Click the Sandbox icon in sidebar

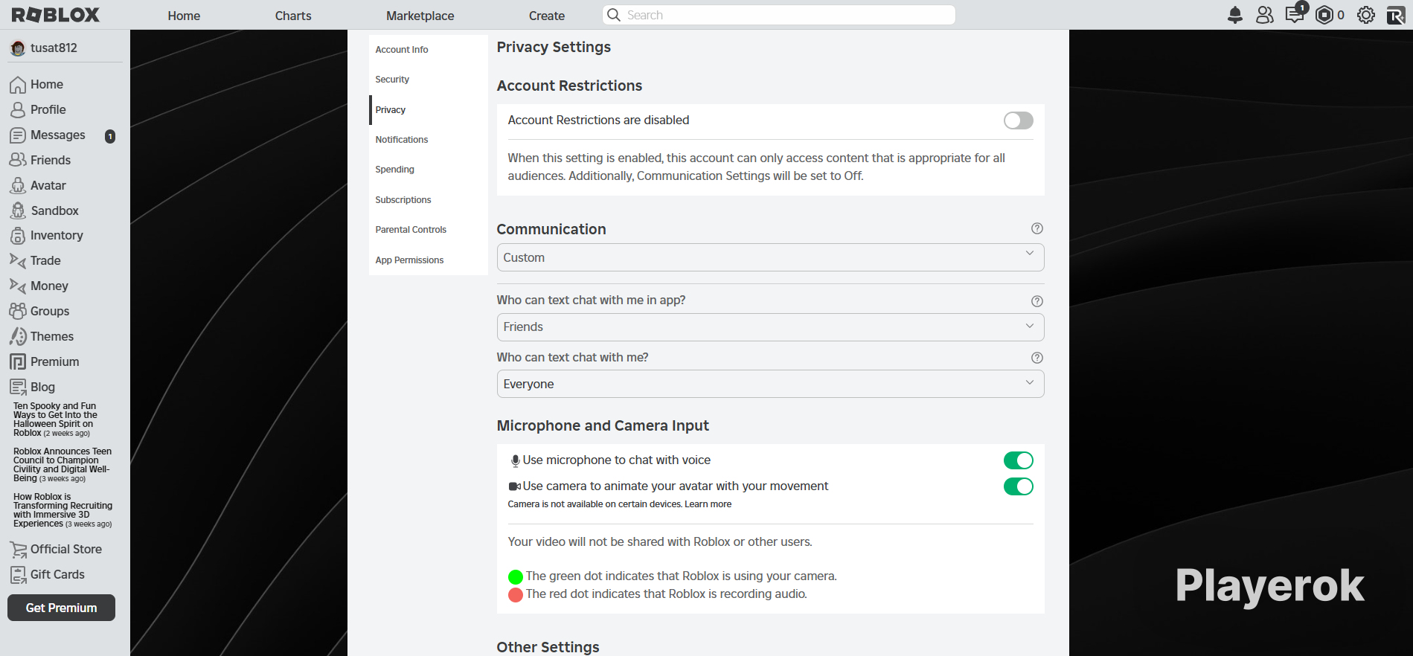(18, 211)
